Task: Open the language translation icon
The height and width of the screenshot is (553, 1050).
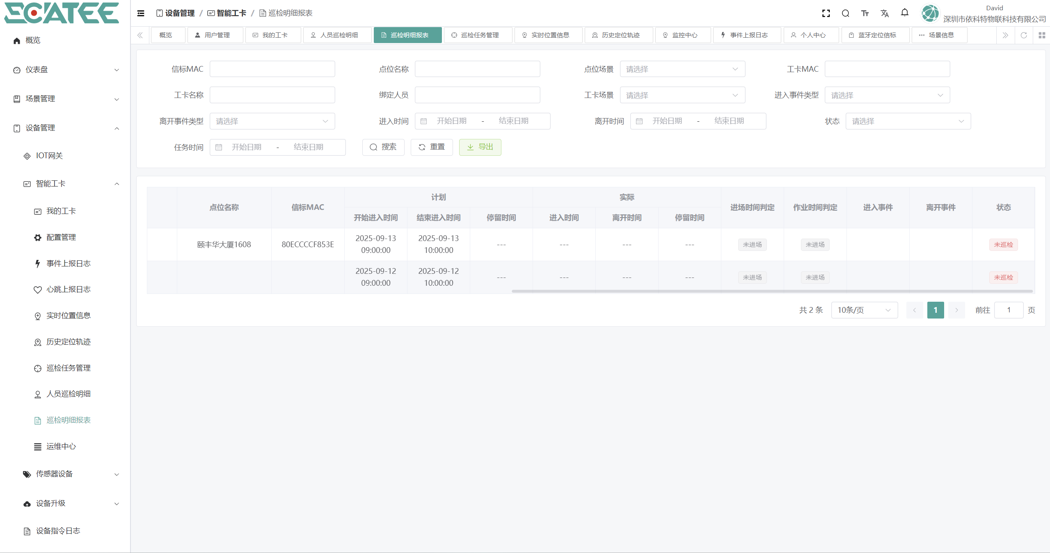Action: pos(885,14)
